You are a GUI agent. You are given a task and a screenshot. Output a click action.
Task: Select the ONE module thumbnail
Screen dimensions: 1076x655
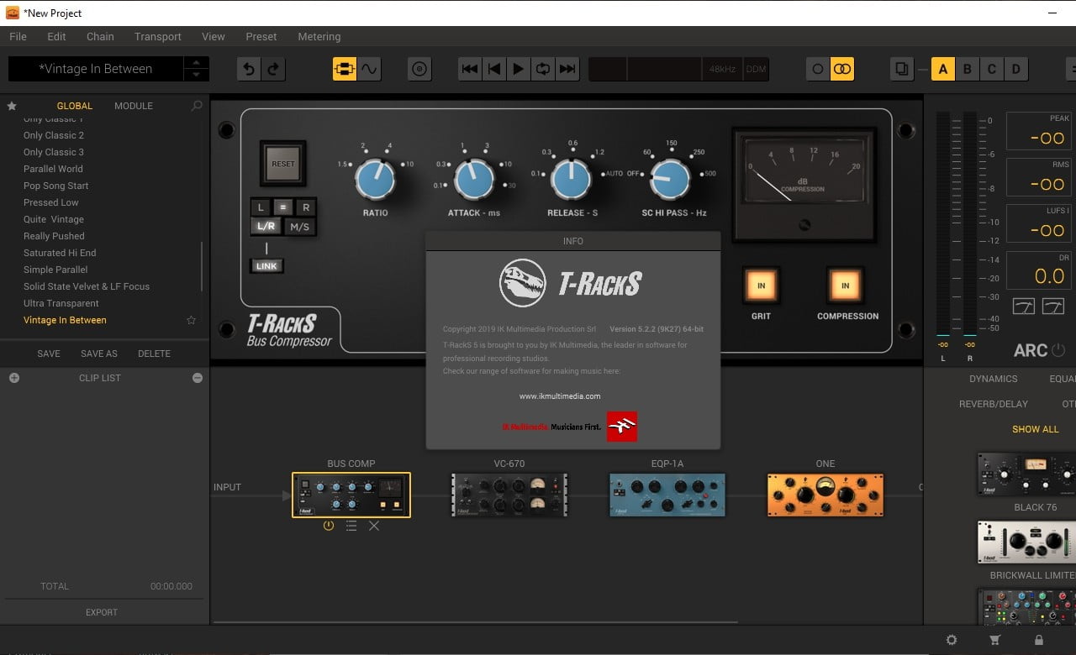[x=825, y=495]
